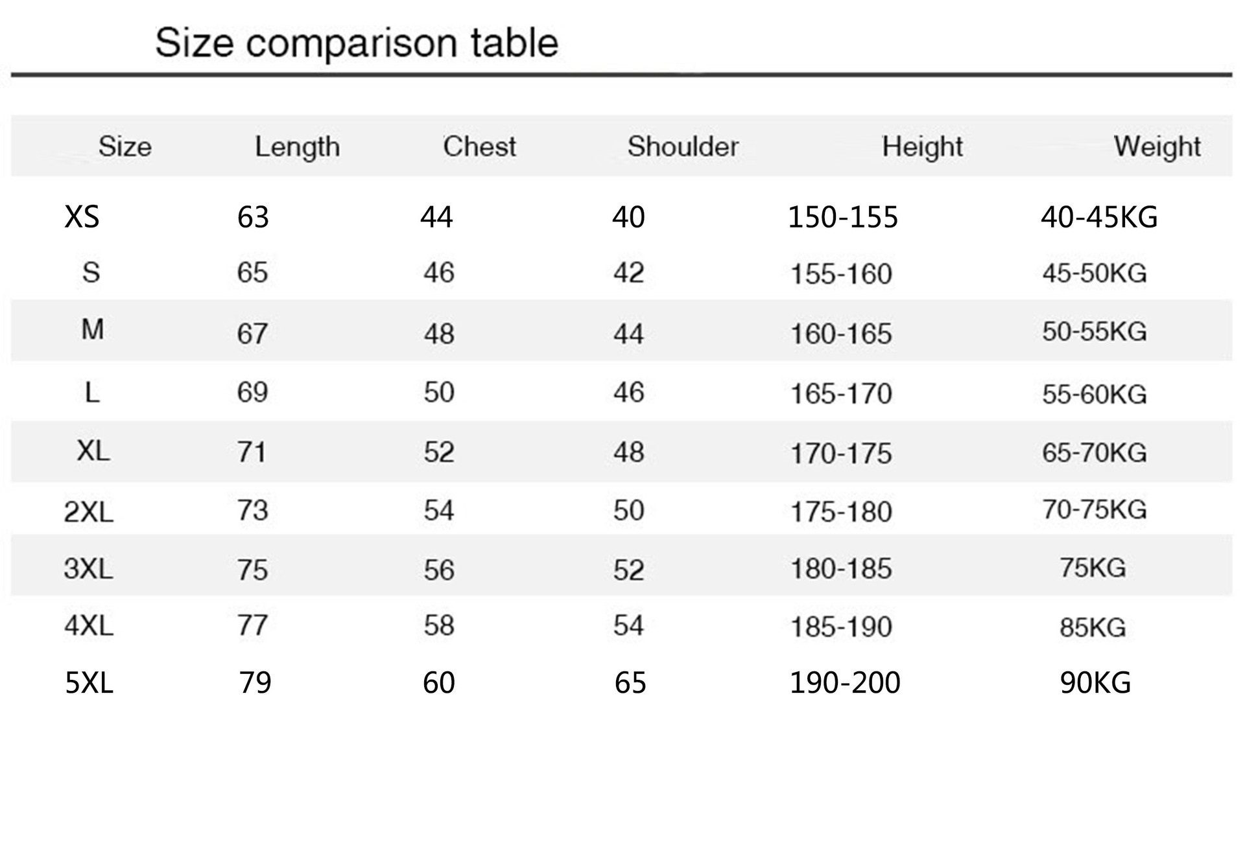The width and height of the screenshot is (1245, 847).
Task: Select the 3XL size row label
Action: 88,569
